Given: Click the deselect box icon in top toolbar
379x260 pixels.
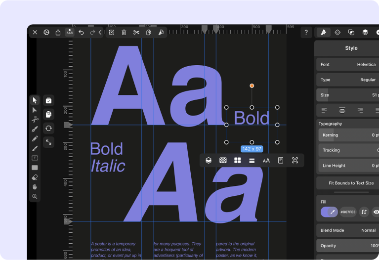Looking at the screenshot, I should (x=112, y=33).
